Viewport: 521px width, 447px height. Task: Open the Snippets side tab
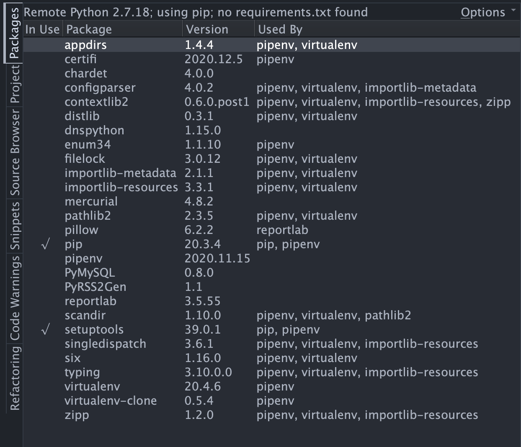(x=15, y=226)
